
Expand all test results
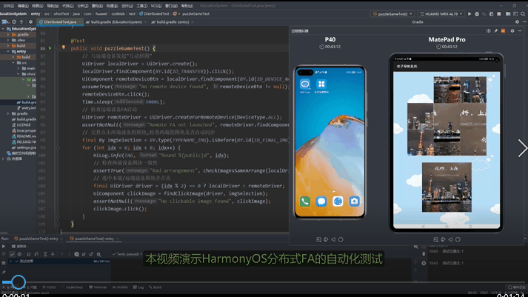45,254
